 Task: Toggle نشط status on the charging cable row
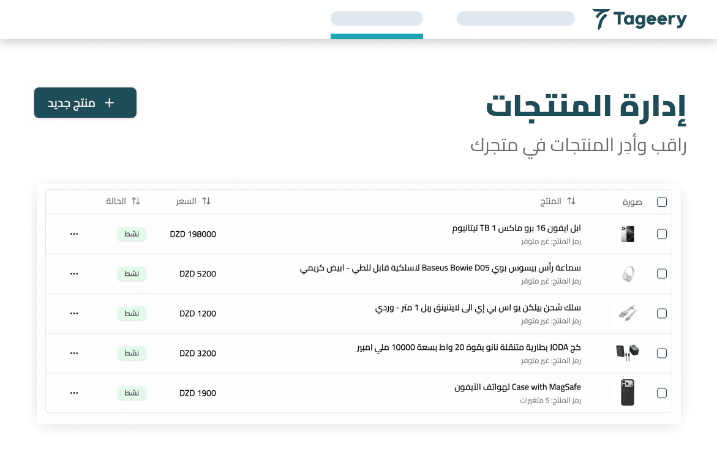coord(132,313)
